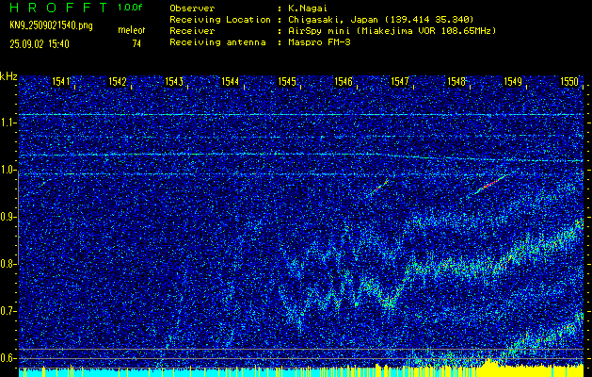Click the kHz axis unit label
The image size is (592, 377).
pyautogui.click(x=8, y=76)
